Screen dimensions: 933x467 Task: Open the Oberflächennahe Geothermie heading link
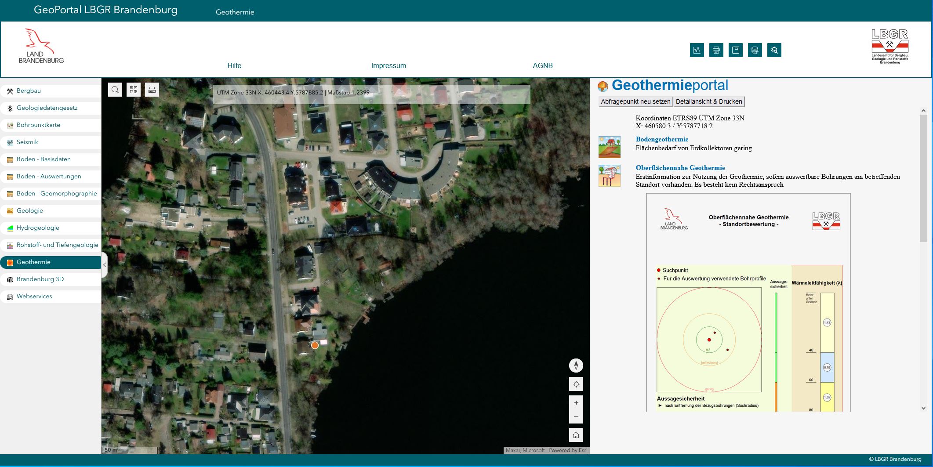(680, 168)
